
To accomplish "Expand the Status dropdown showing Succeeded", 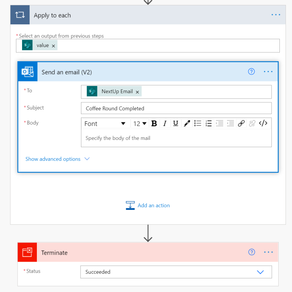I will pos(260,272).
